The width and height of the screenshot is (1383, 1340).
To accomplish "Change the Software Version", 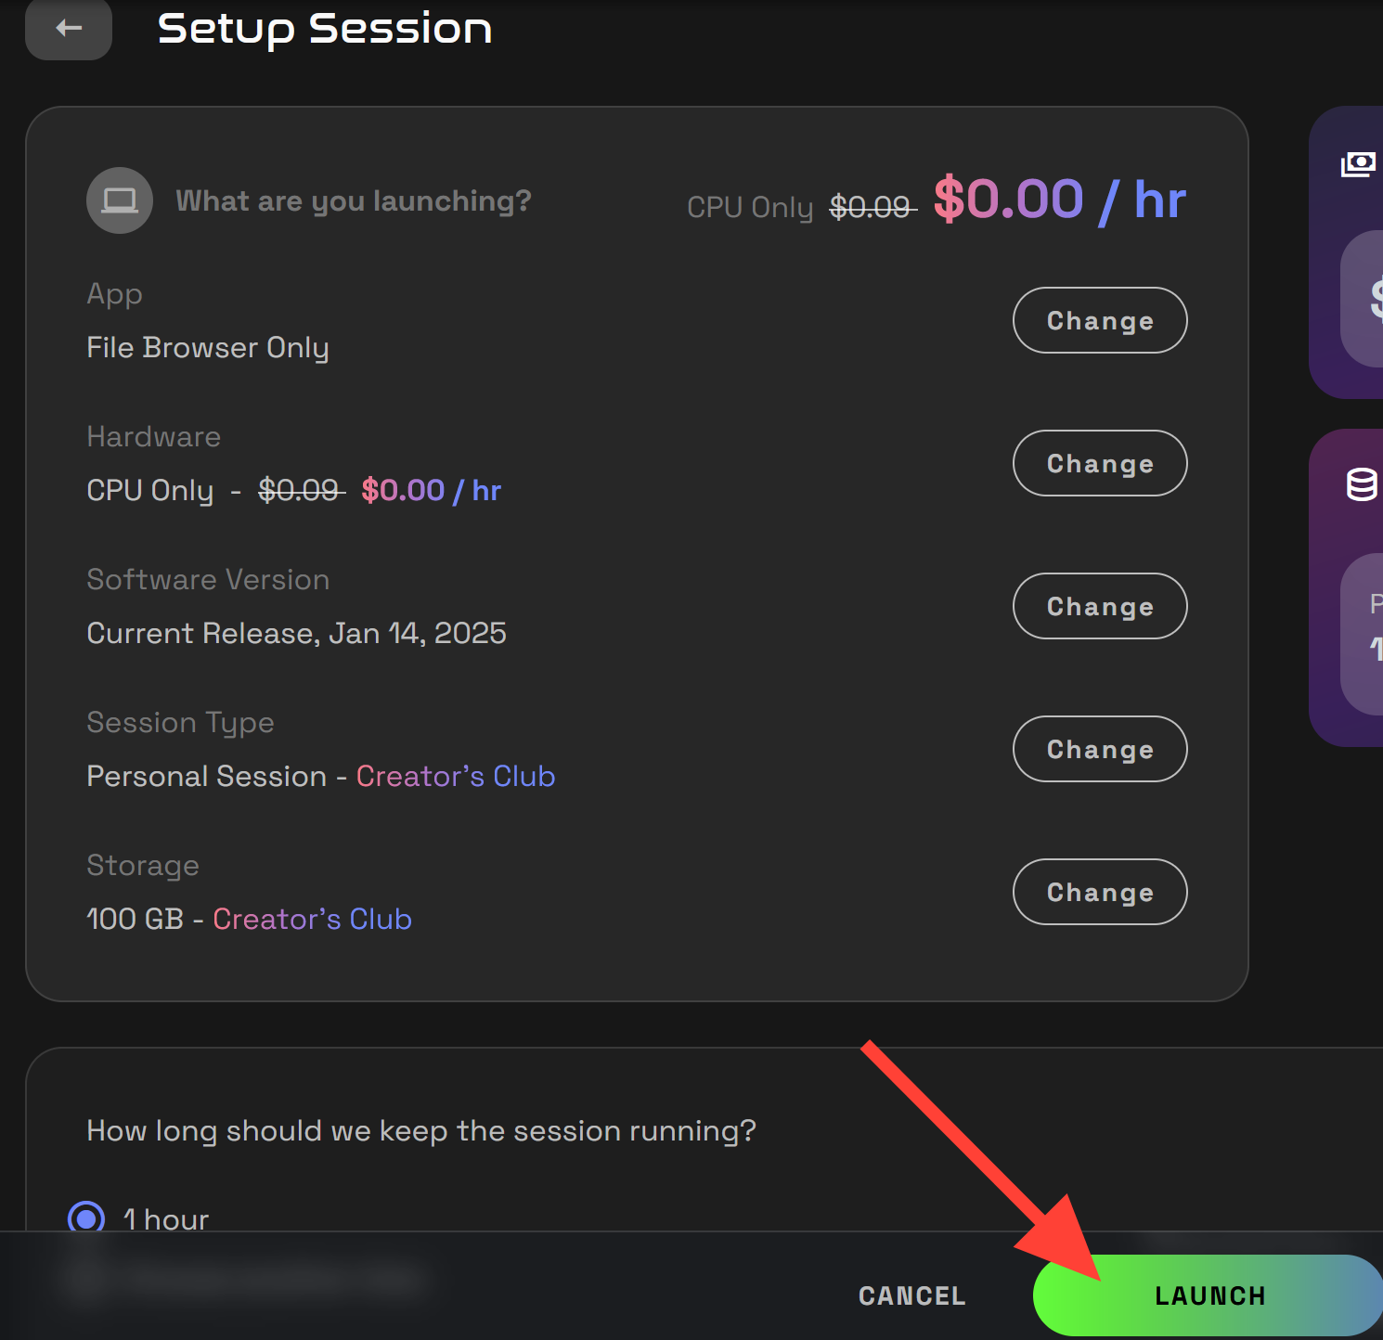I will [x=1099, y=606].
